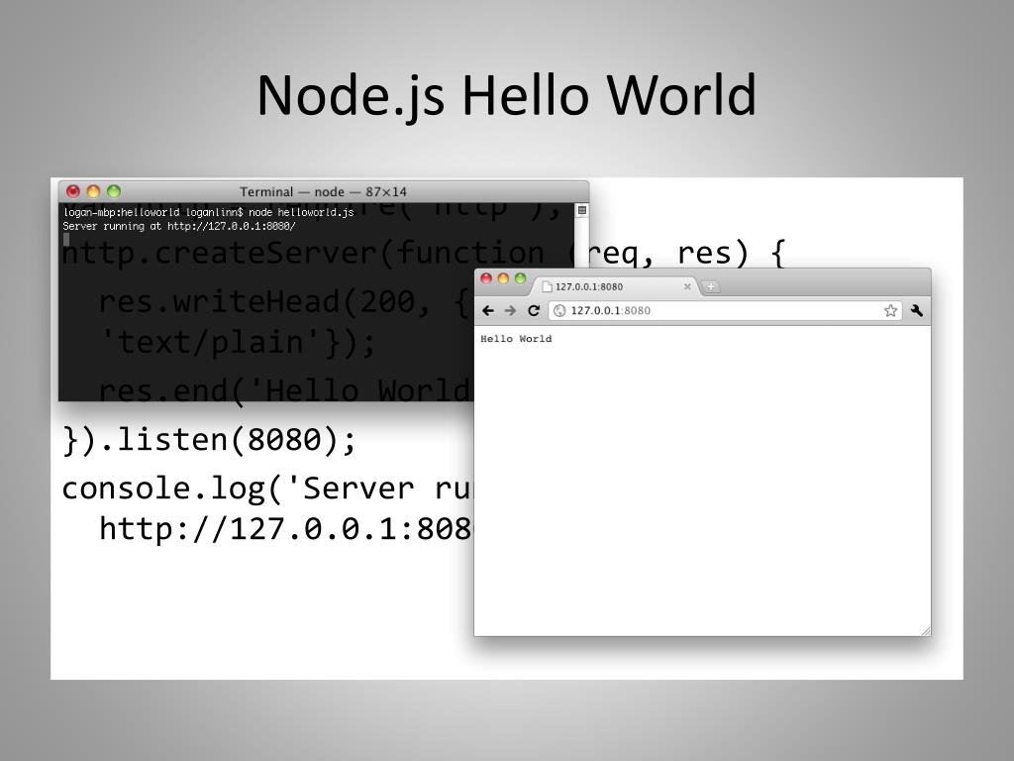Reload the 127.0.0.1:8080 page
1014x761 pixels.
[x=534, y=310]
